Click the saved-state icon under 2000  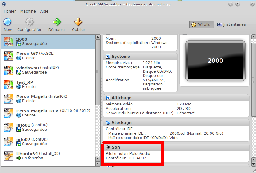tap(19, 44)
